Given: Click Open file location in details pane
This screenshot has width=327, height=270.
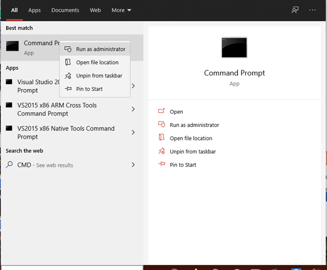Looking at the screenshot, I should [191, 138].
